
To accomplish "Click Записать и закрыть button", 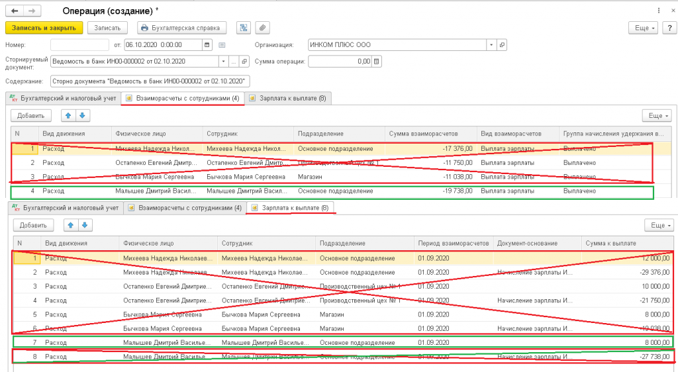I will pyautogui.click(x=44, y=28).
